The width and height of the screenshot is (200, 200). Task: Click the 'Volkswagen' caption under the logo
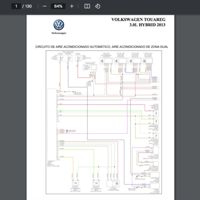coord(59,33)
